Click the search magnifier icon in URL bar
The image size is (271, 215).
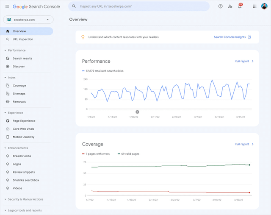pos(74,6)
